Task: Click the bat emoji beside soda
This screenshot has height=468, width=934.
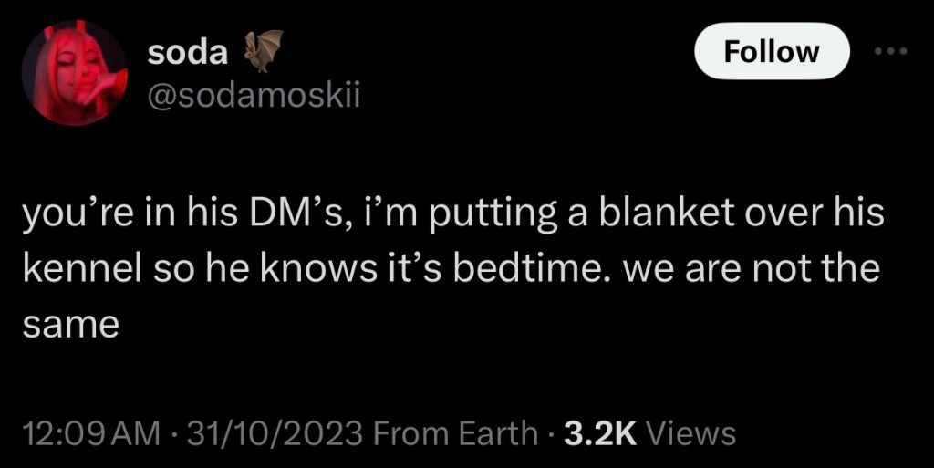Action: 264,51
